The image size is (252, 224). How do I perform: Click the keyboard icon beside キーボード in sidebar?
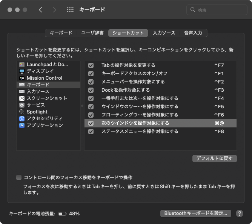(x=22, y=85)
